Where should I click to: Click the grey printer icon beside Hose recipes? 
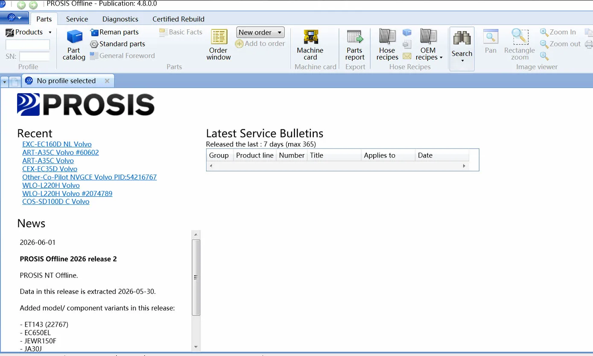(x=407, y=44)
